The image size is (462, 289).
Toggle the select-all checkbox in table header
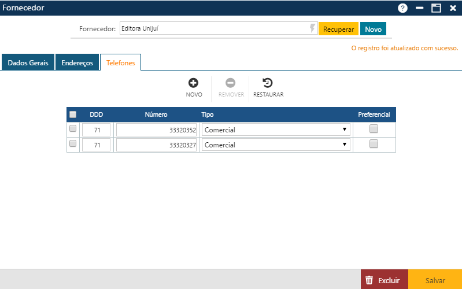click(x=73, y=114)
